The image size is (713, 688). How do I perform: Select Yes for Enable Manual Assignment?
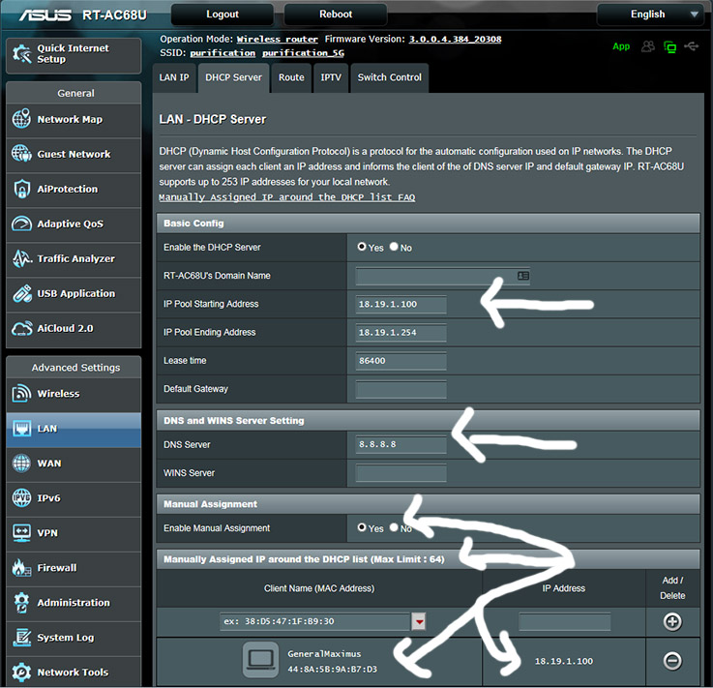click(x=362, y=527)
